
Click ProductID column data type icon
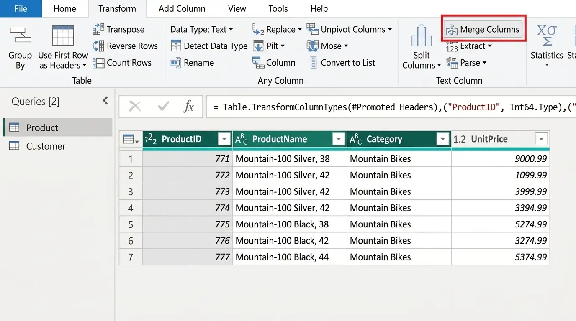coord(151,139)
